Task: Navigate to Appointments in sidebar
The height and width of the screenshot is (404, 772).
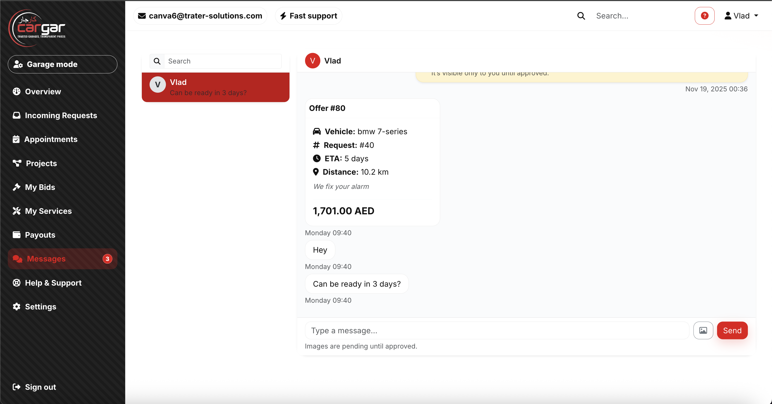Action: 51,139
